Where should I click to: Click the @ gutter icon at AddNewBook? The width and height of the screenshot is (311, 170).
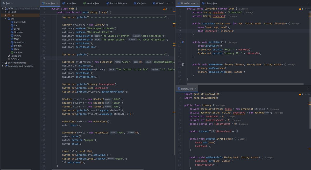[183, 64]
